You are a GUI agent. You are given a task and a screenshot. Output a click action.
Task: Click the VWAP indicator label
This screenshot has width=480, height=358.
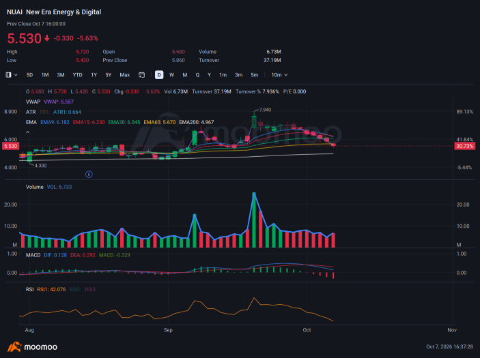point(33,102)
